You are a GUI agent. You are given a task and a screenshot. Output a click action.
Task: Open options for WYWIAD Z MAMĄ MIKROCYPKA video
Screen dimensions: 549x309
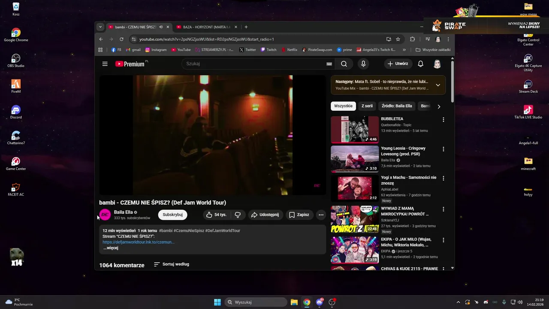click(443, 209)
